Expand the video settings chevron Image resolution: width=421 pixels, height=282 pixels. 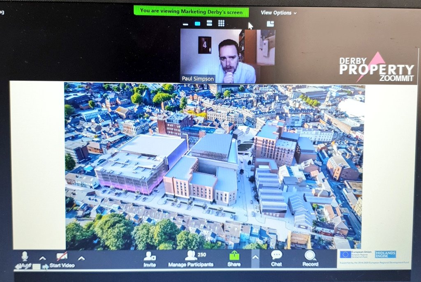(x=81, y=259)
